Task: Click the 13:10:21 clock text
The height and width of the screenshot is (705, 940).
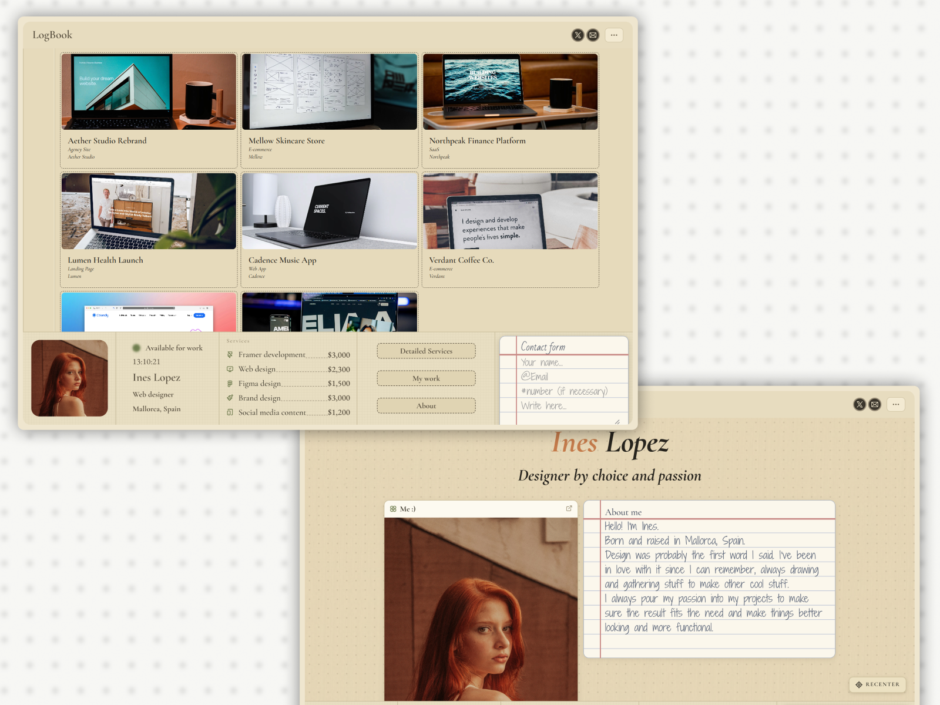Action: [x=146, y=362]
